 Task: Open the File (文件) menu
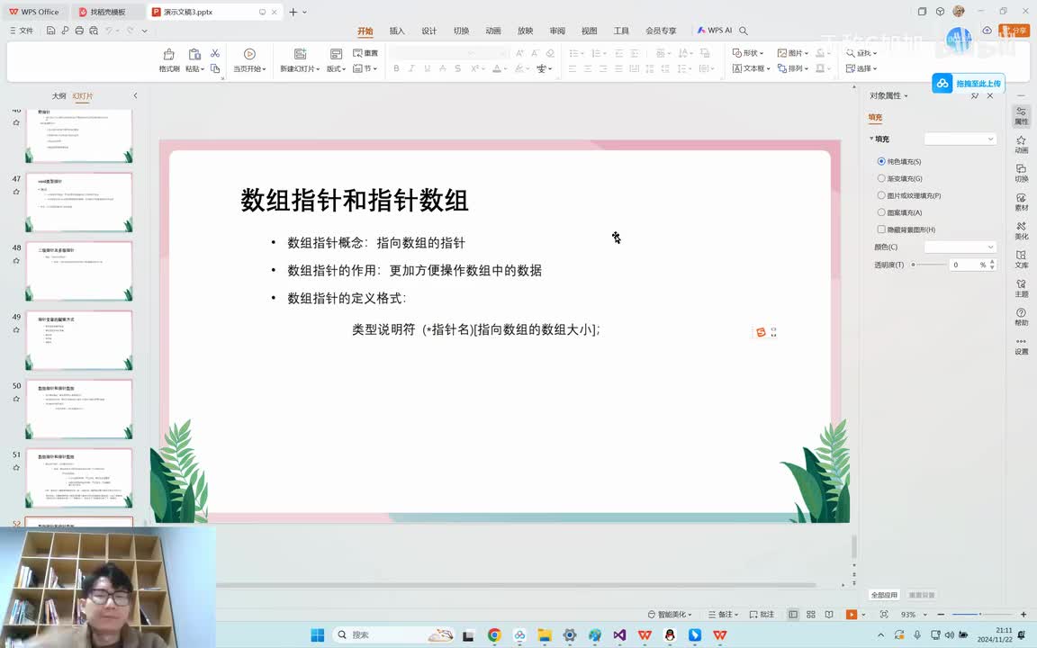click(x=22, y=31)
